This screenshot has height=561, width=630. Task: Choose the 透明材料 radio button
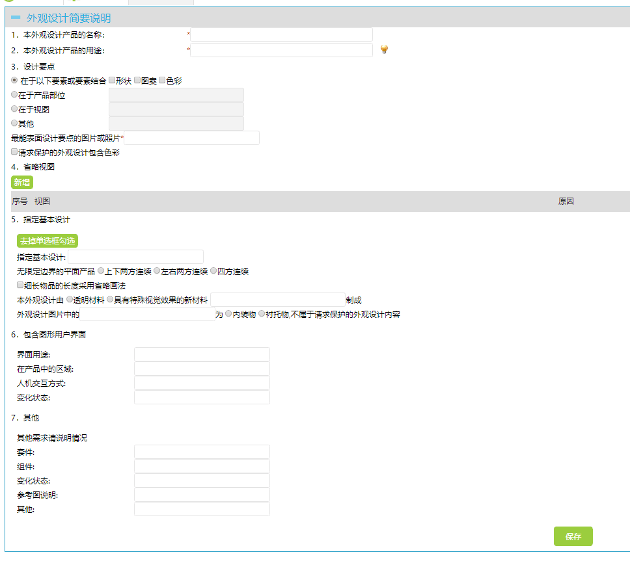[70, 300]
